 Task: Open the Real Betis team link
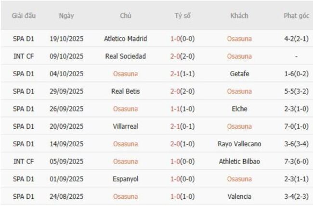click(x=125, y=91)
